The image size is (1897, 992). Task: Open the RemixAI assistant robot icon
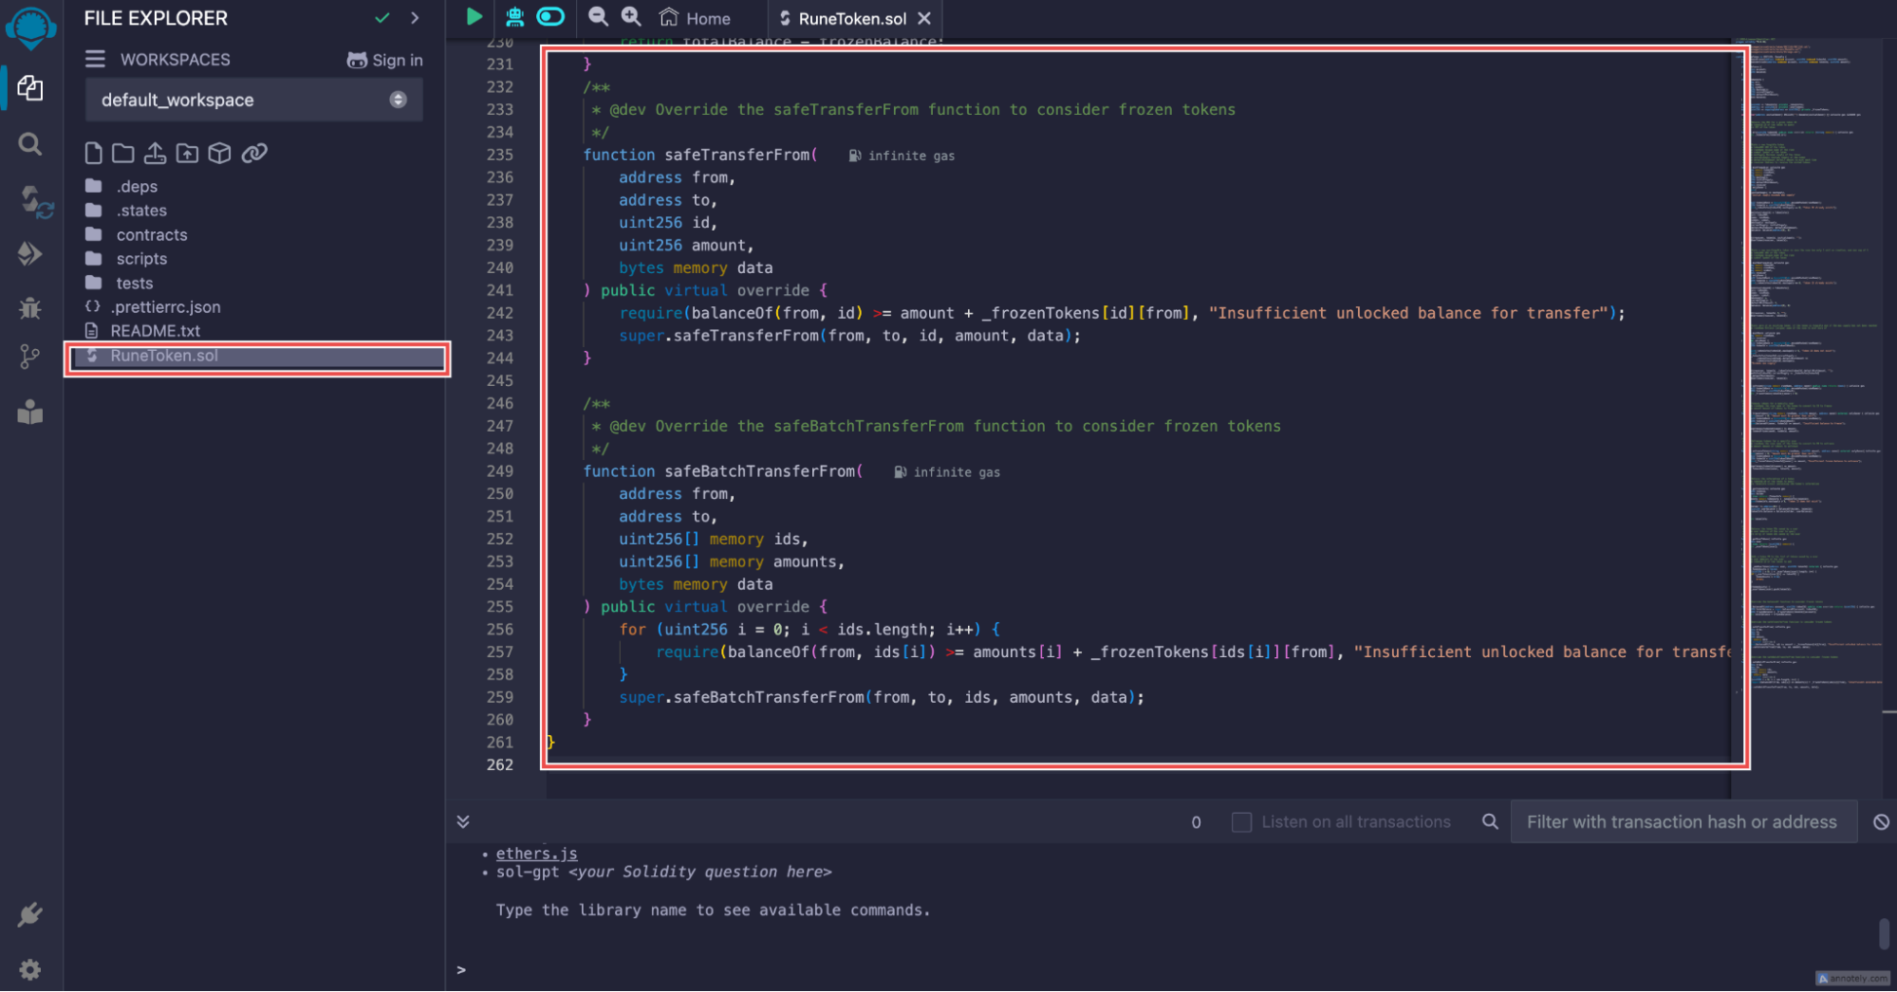tap(514, 17)
